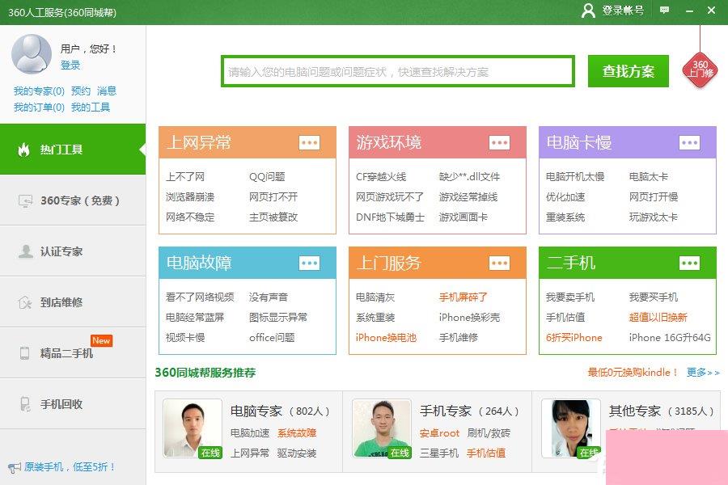Open 最低0元换购kindle！ promo link
The height and width of the screenshot is (485, 728).
click(633, 372)
